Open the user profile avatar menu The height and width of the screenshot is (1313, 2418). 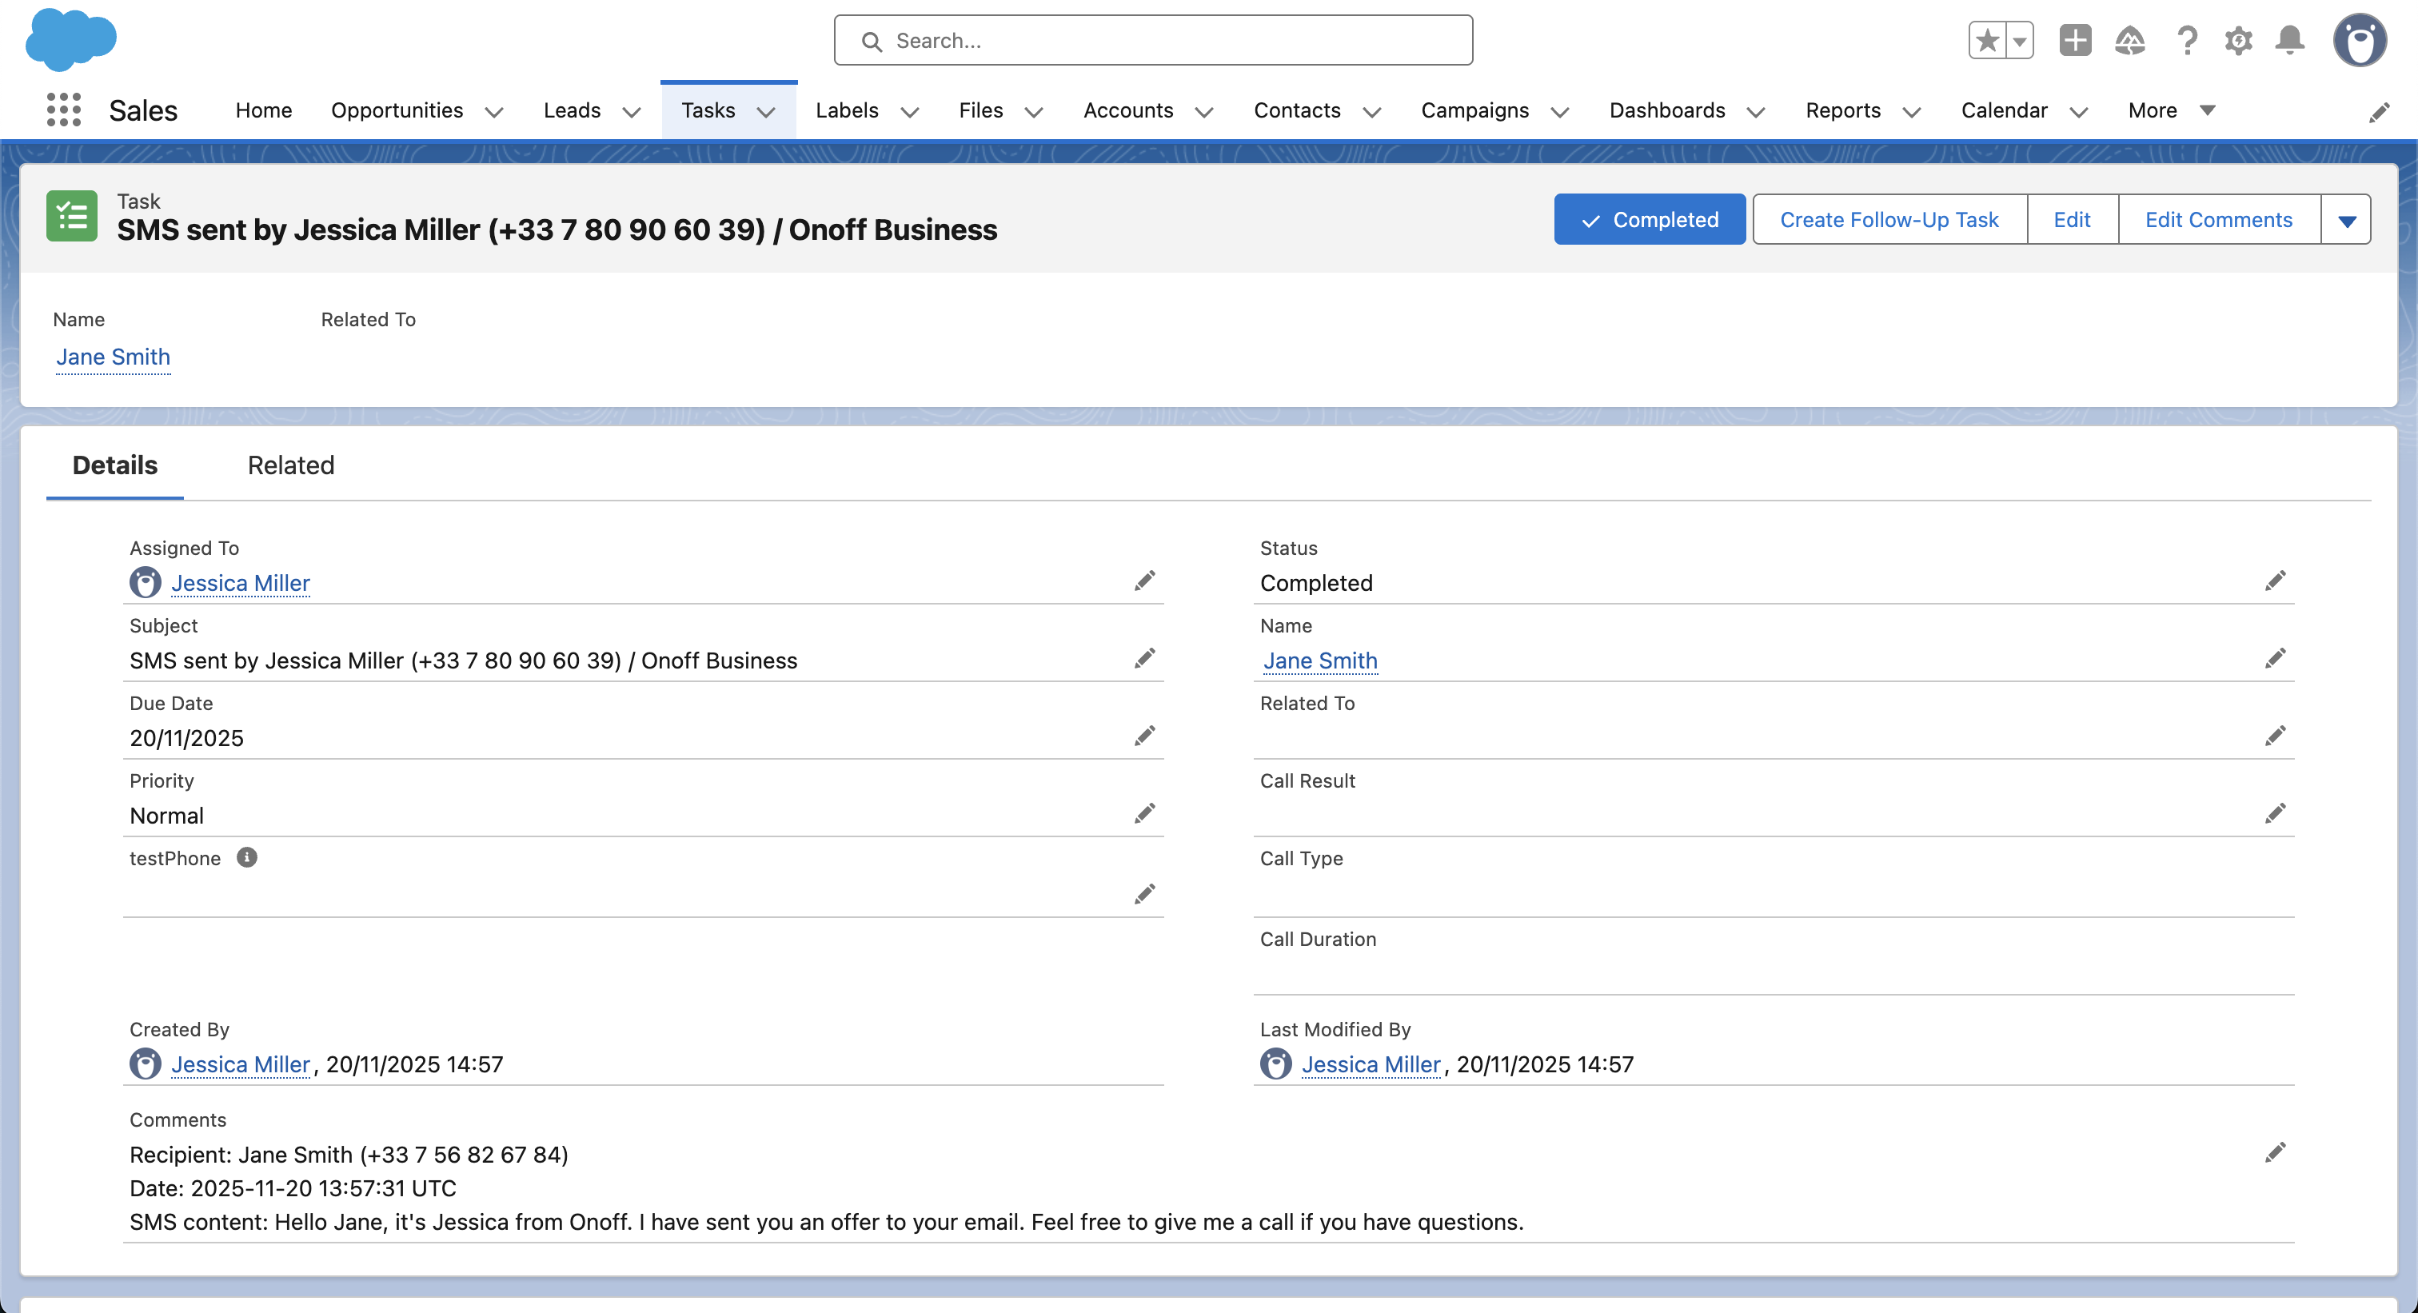coord(2360,40)
